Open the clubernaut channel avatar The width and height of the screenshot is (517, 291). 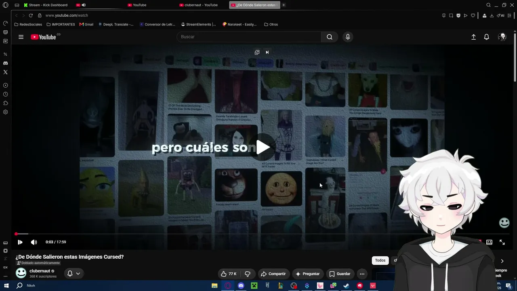tap(21, 273)
